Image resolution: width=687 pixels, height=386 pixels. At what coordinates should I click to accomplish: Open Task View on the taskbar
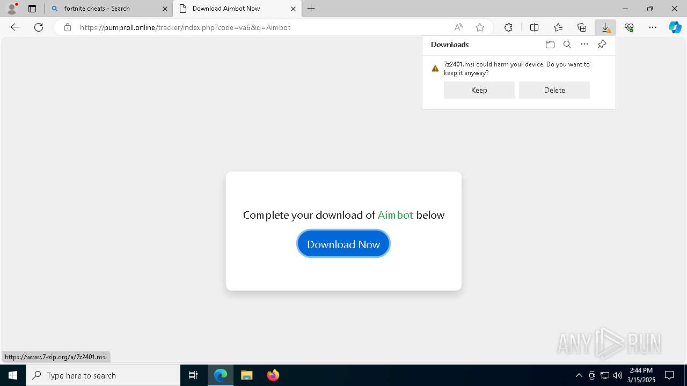193,375
